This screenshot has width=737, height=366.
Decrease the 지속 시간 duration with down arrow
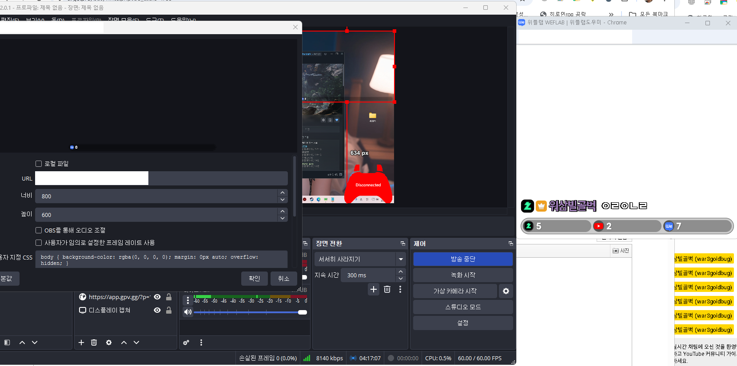pyautogui.click(x=401, y=279)
